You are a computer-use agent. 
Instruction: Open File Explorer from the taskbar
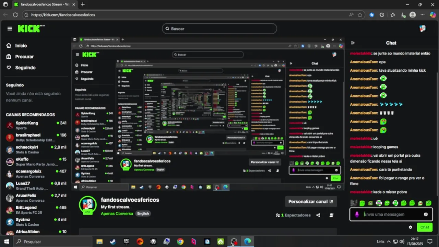pyautogui.click(x=99, y=242)
